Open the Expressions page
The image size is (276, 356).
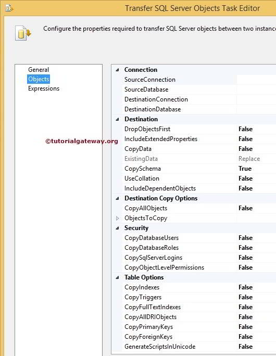(x=44, y=88)
